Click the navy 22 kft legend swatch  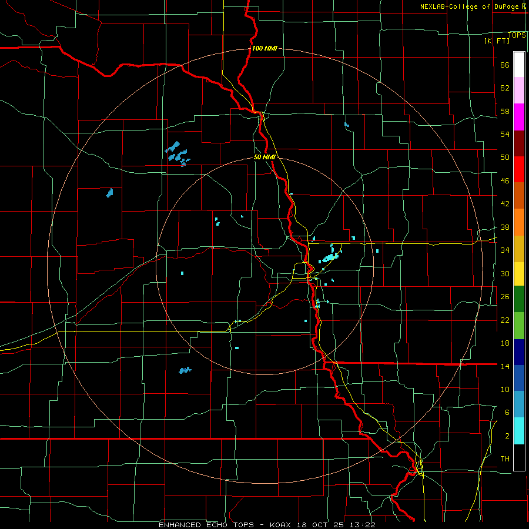click(519, 352)
